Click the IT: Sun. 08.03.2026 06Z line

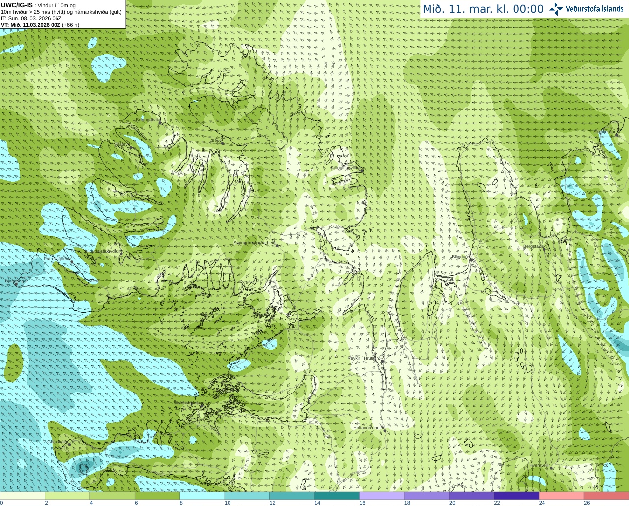pyautogui.click(x=31, y=18)
